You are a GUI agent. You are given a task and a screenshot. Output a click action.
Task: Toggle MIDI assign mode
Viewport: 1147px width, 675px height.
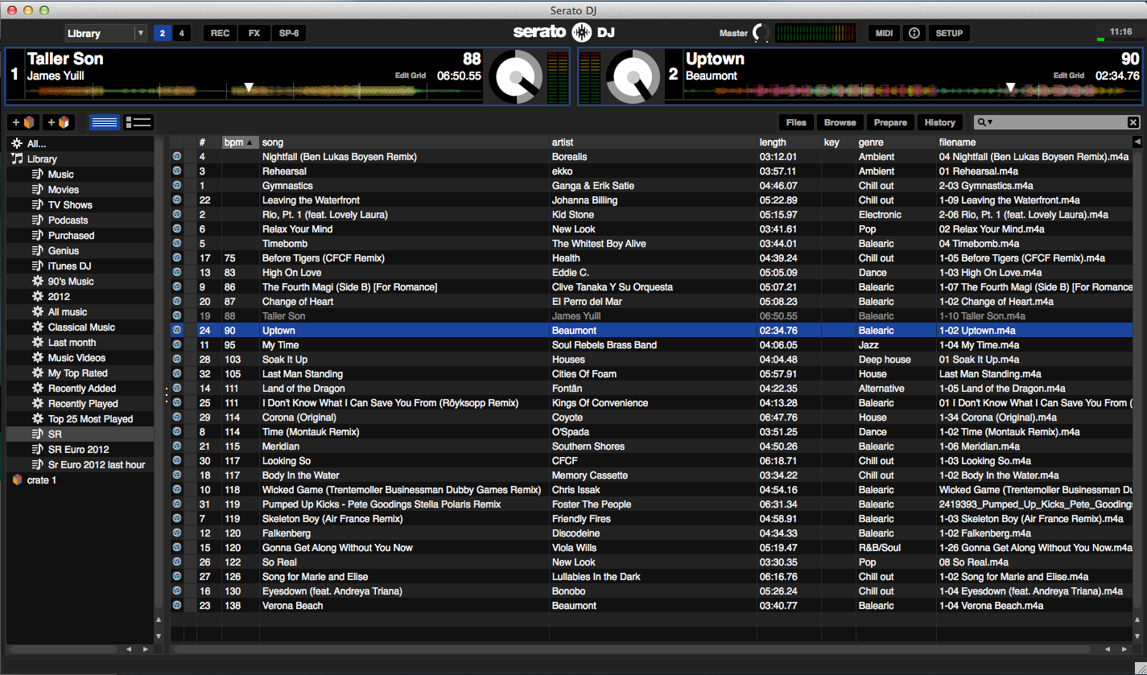[x=885, y=33]
